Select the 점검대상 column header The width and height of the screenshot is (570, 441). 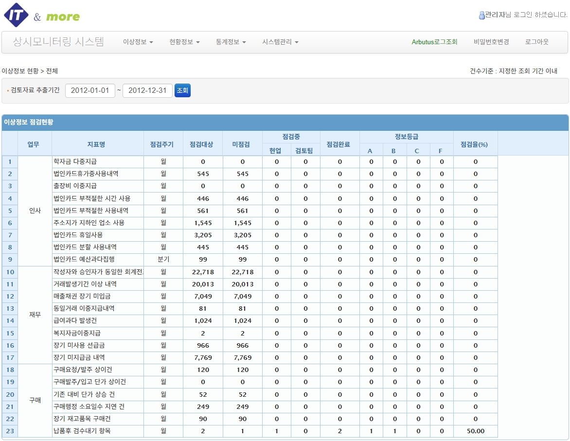point(203,144)
